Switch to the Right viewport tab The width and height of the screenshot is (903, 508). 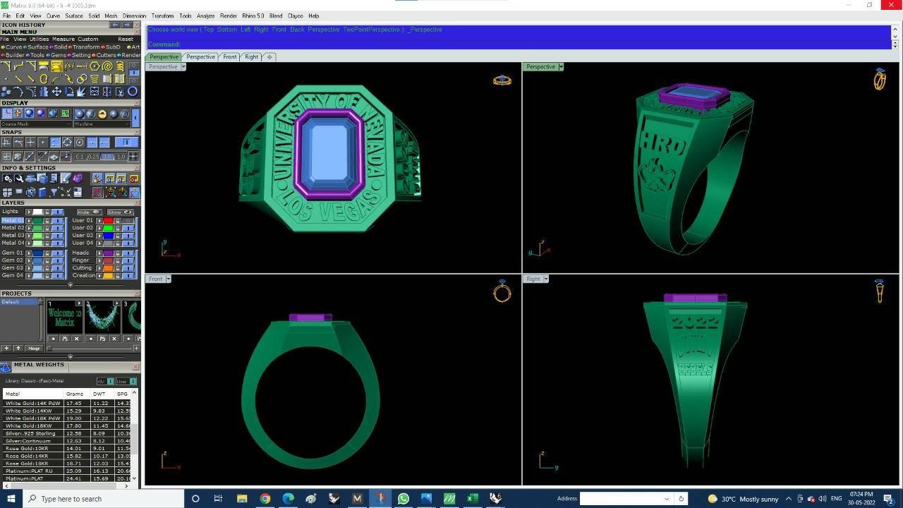pos(251,56)
